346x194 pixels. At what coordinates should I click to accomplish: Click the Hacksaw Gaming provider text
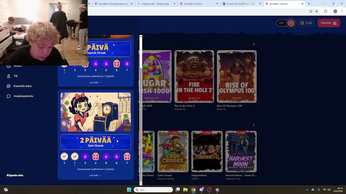tap(166, 179)
